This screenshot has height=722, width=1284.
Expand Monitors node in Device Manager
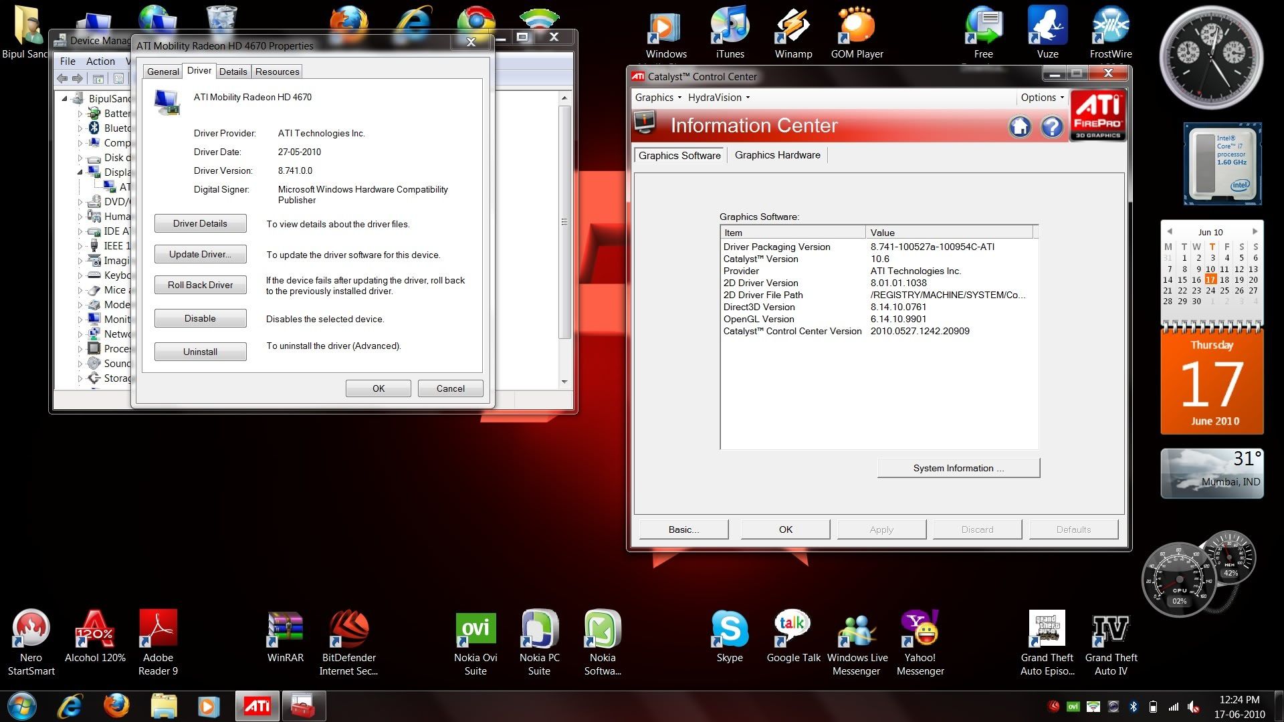point(80,320)
